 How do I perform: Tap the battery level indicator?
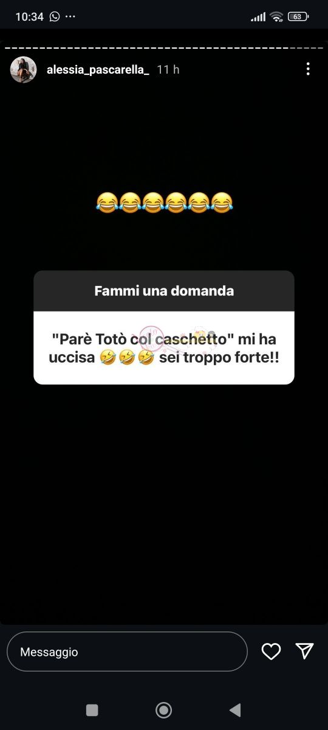[298, 16]
